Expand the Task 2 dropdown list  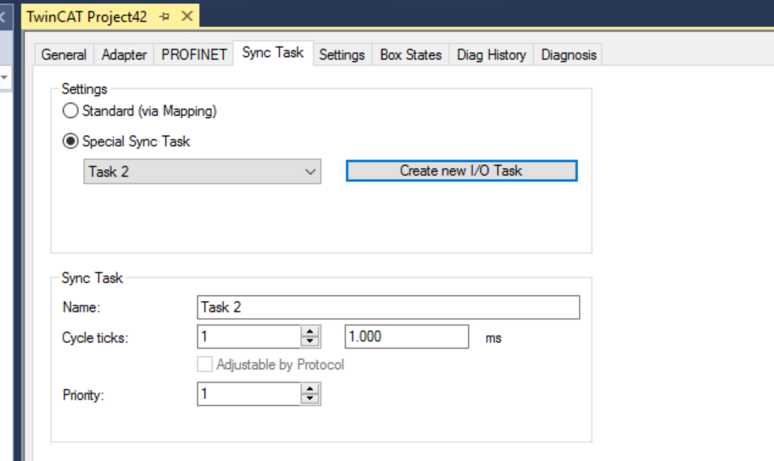click(203, 171)
